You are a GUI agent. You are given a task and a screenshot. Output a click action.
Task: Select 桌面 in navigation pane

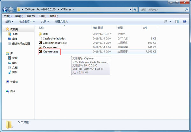click(x=15, y=39)
